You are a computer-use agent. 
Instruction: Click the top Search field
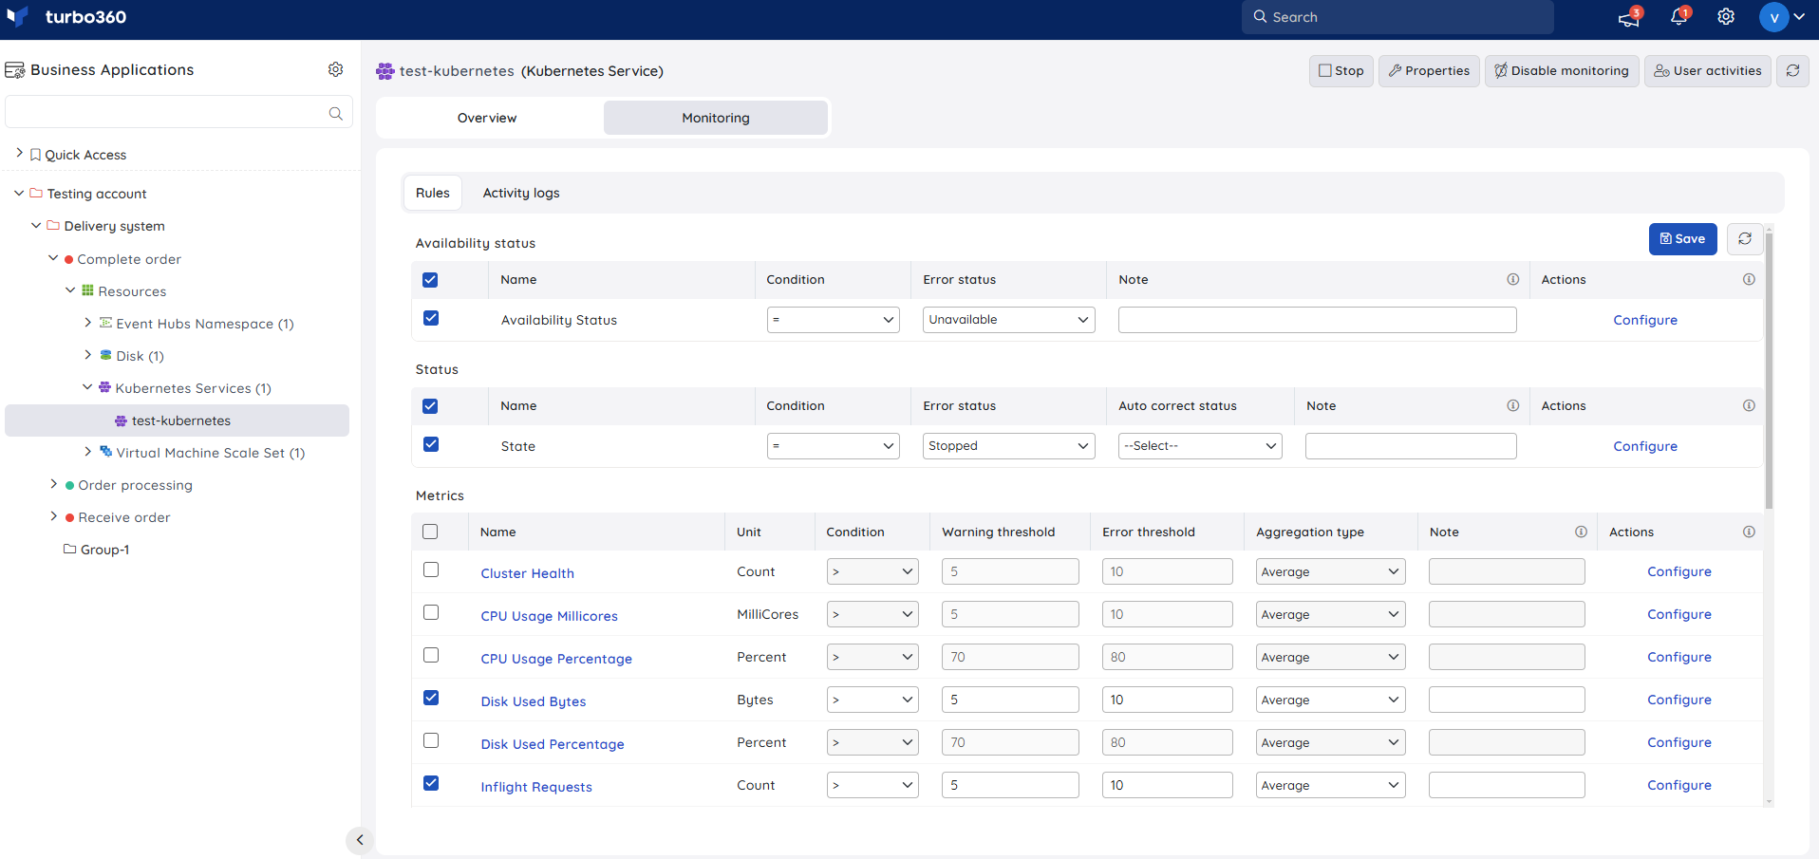(1397, 17)
